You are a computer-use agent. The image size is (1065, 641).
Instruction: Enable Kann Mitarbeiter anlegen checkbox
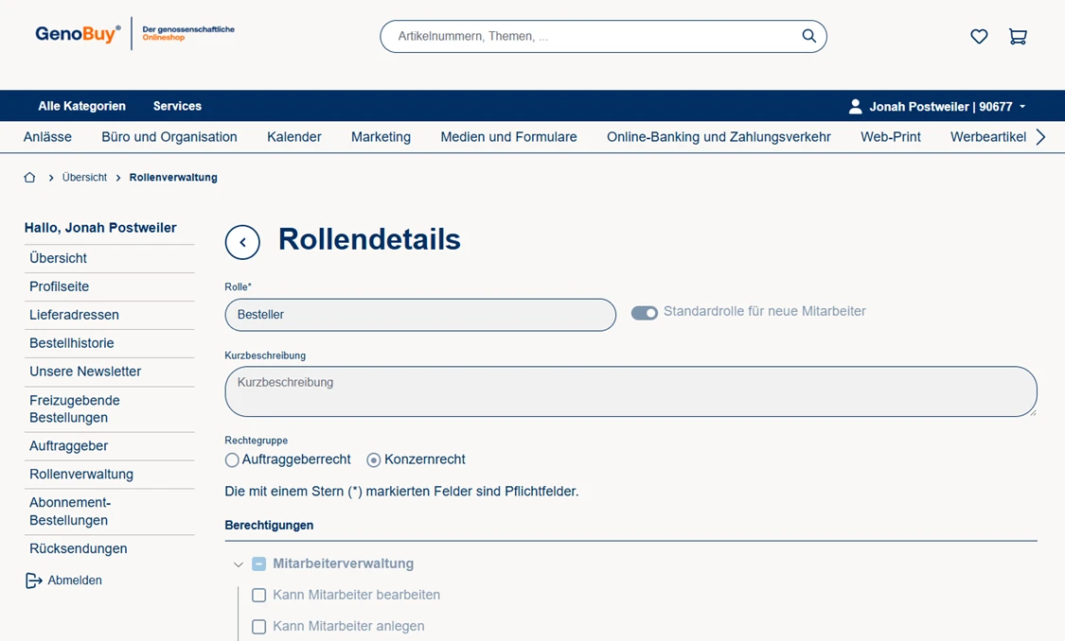pyautogui.click(x=258, y=627)
